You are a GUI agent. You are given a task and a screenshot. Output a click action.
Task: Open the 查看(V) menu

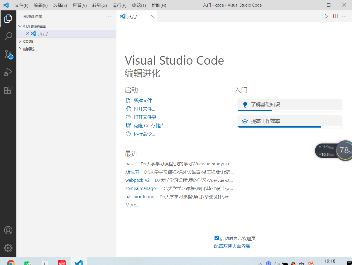pyautogui.click(x=80, y=5)
